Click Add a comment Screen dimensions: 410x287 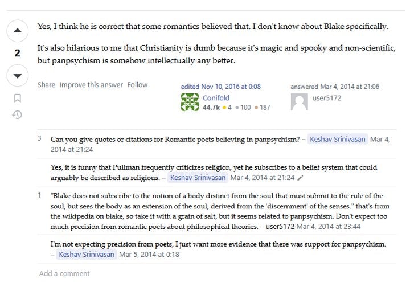[64, 274]
